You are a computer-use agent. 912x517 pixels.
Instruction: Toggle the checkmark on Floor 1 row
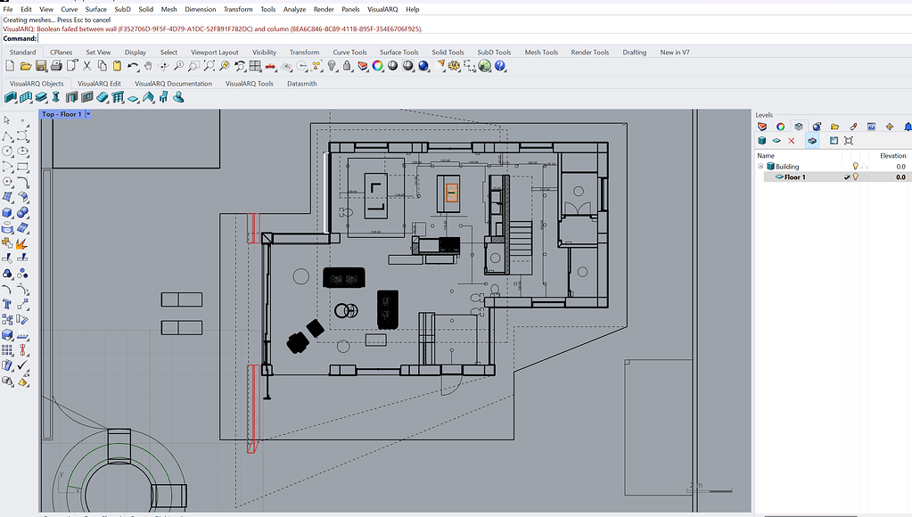[x=846, y=177]
